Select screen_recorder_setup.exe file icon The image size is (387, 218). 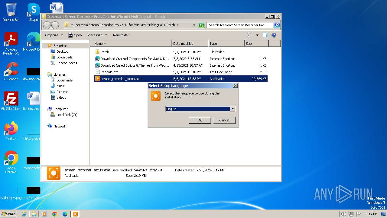(97, 79)
